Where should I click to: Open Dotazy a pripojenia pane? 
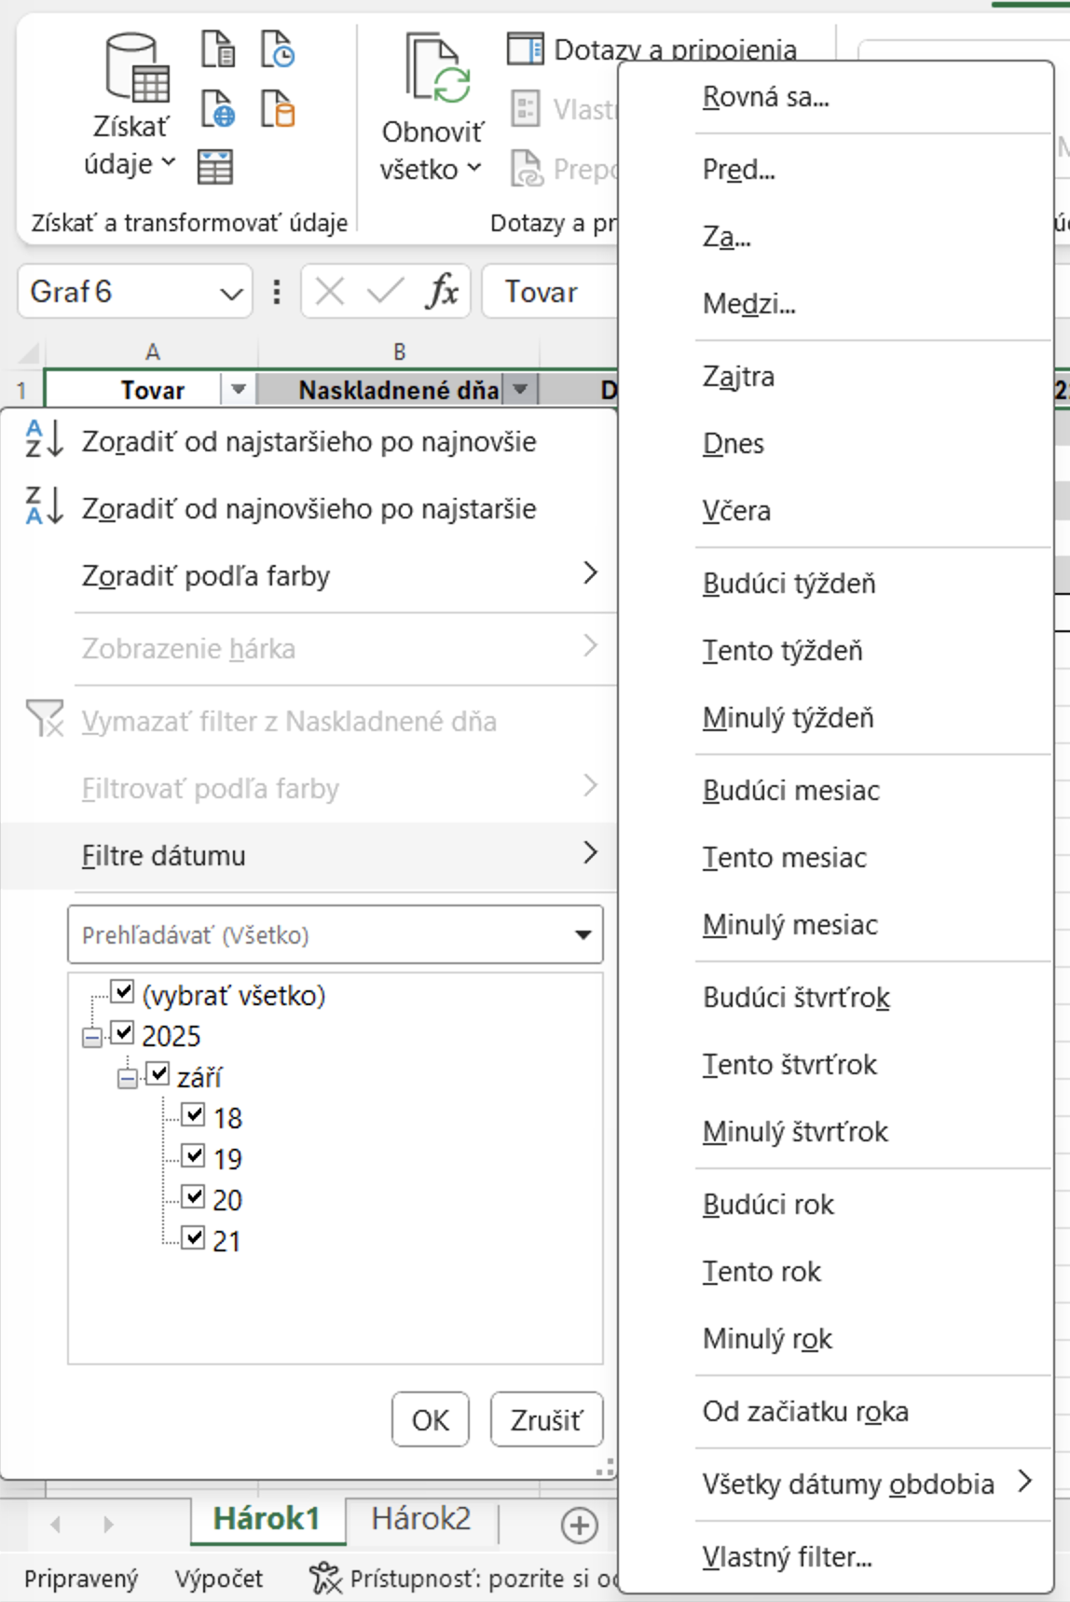[x=652, y=48]
